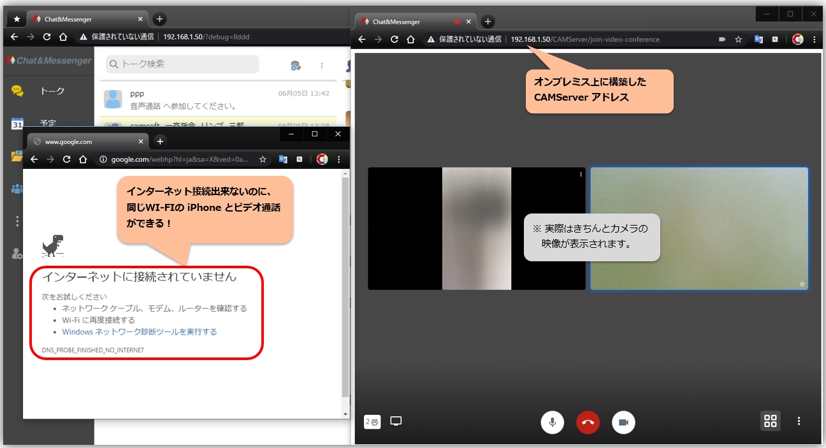Screen dimensions: 826x448
Task: Show the participants count panel
Action: click(372, 421)
